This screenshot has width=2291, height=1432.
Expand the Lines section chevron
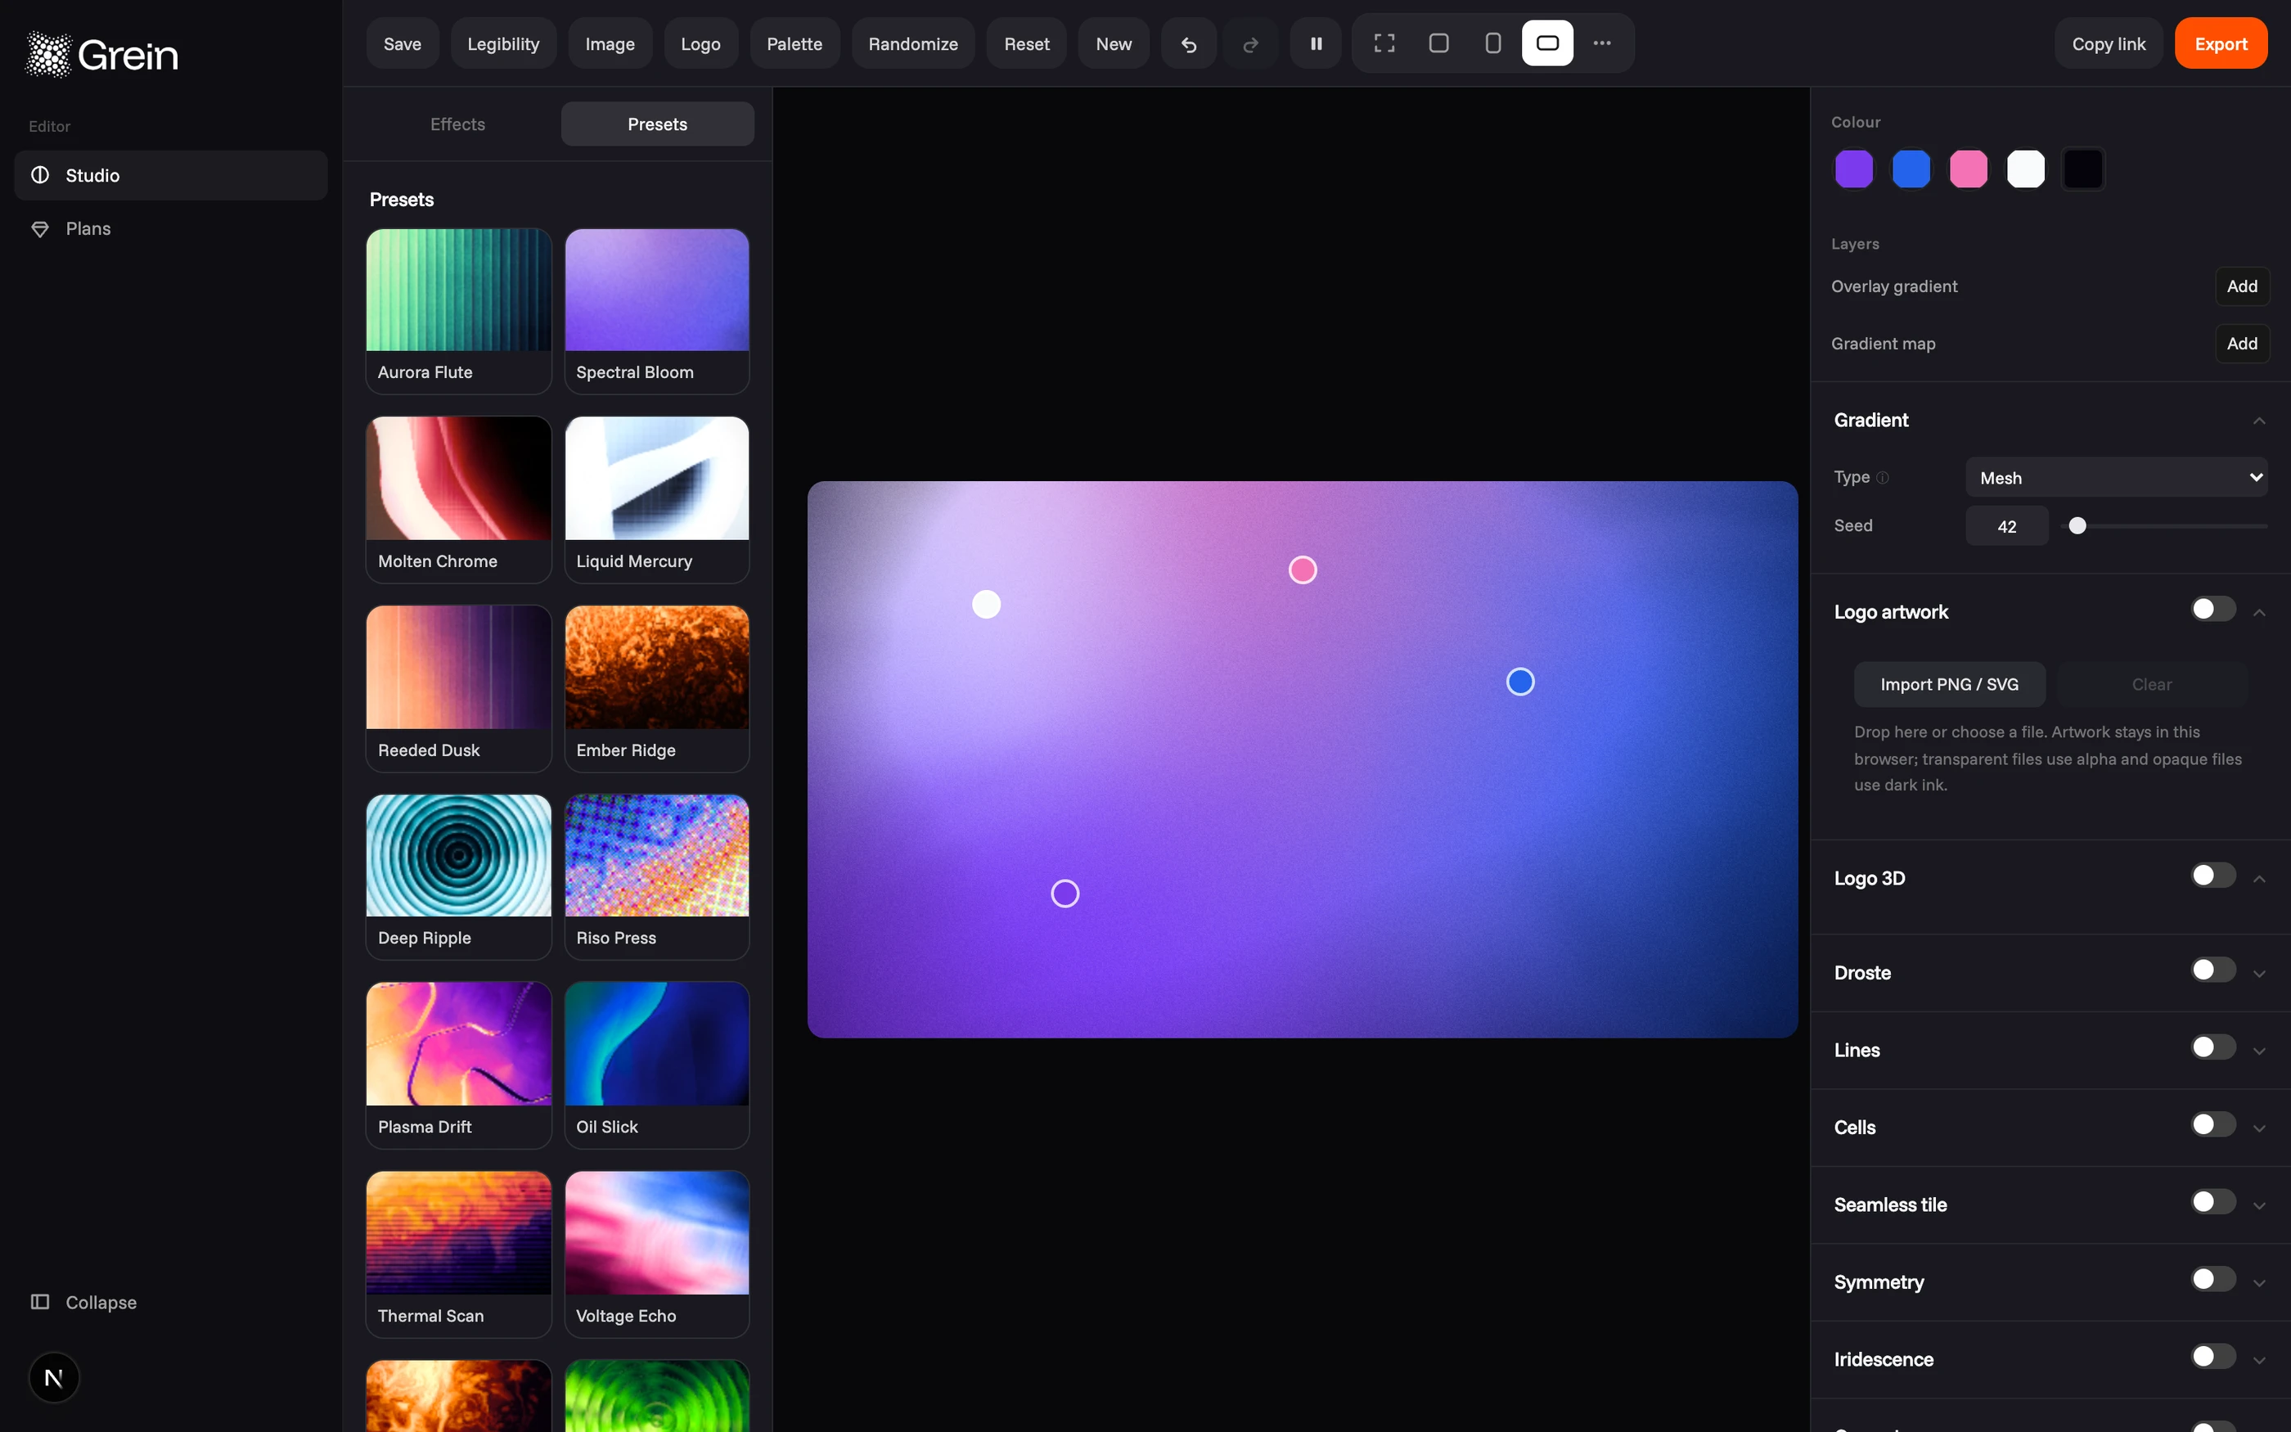click(2260, 1051)
